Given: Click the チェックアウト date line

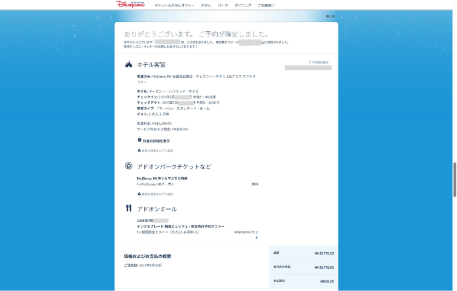Looking at the screenshot, I should [x=178, y=103].
